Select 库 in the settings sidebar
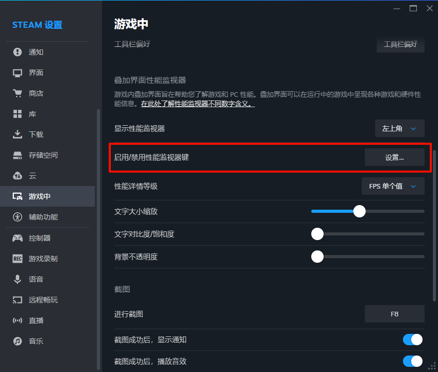Screen dimensions: 438x372 click(47, 114)
